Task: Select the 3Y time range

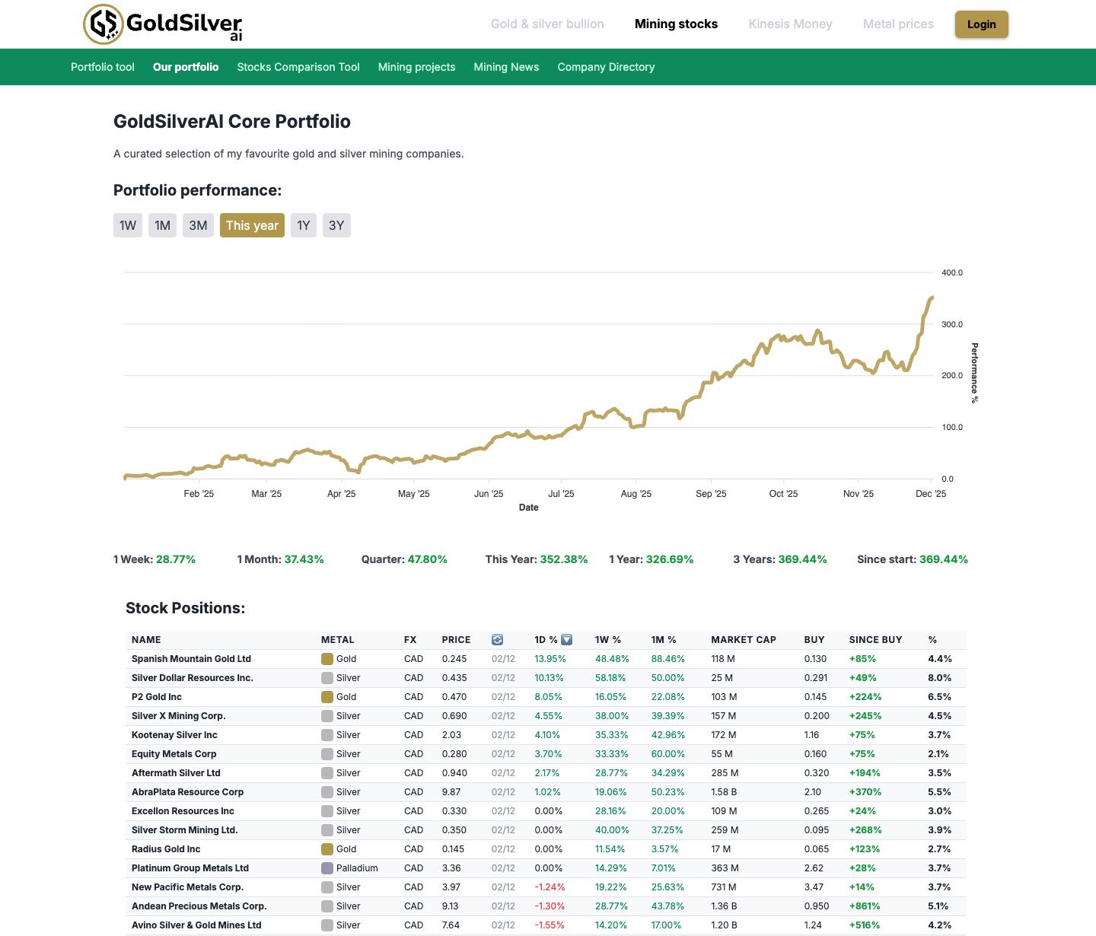Action: click(x=336, y=225)
